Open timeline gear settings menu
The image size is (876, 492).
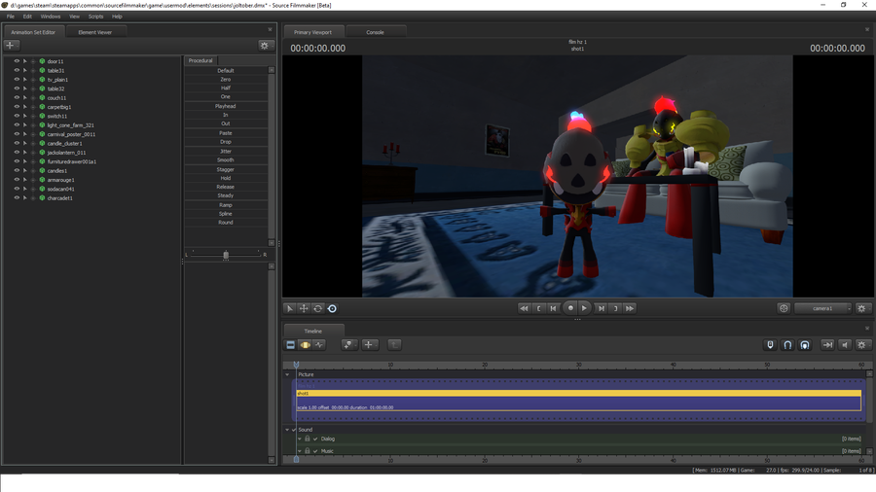click(862, 345)
